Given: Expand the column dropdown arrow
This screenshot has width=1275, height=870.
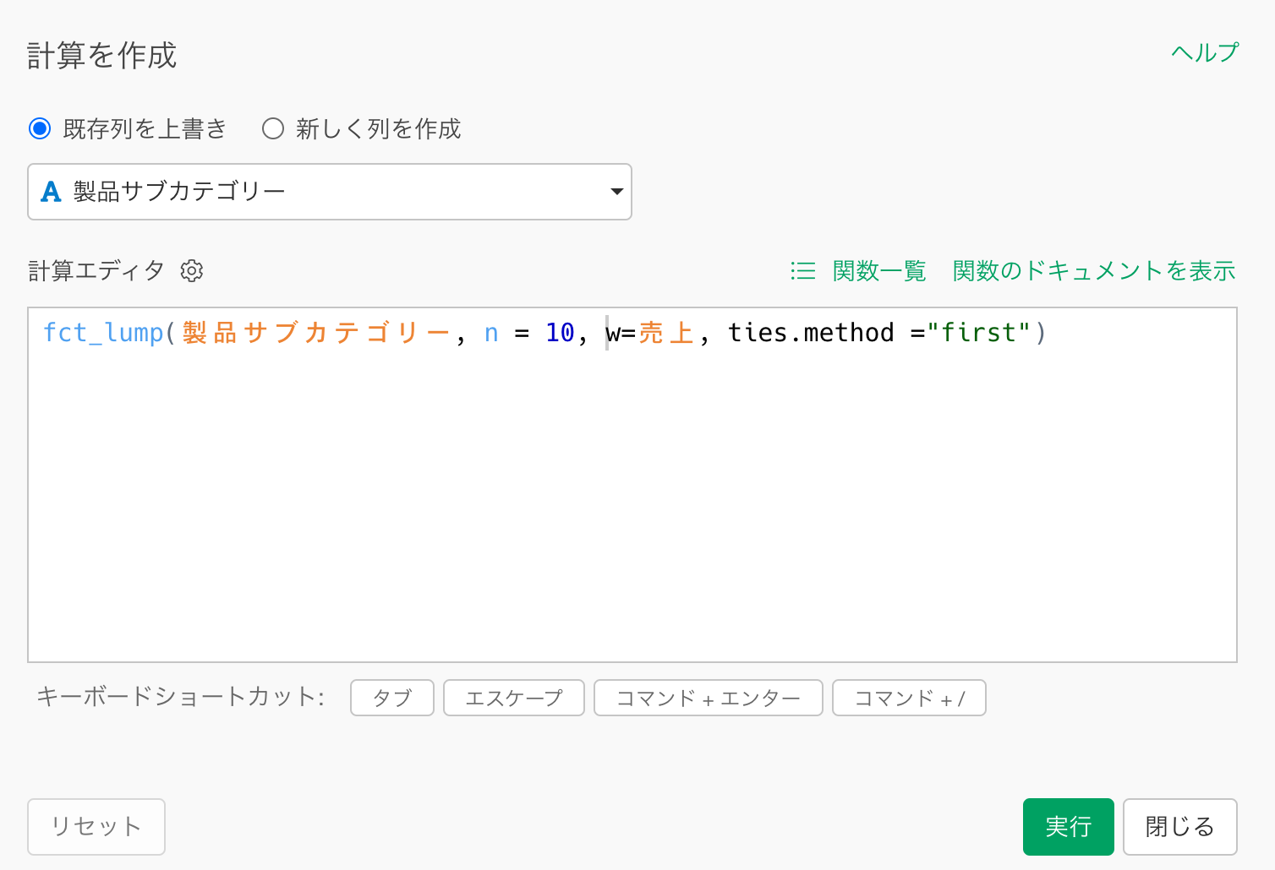Looking at the screenshot, I should coord(616,192).
